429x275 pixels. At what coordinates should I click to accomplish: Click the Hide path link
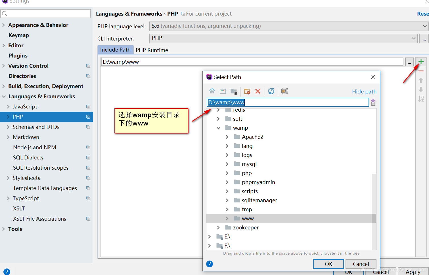click(x=364, y=91)
